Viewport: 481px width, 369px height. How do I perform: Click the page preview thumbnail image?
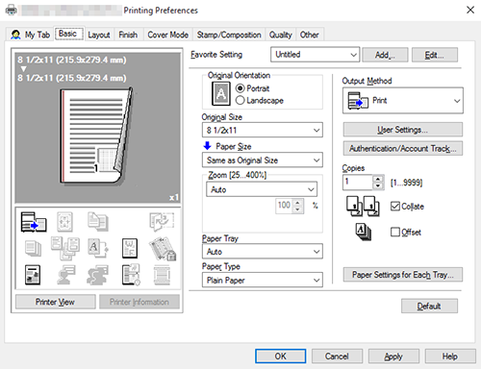pos(97,135)
